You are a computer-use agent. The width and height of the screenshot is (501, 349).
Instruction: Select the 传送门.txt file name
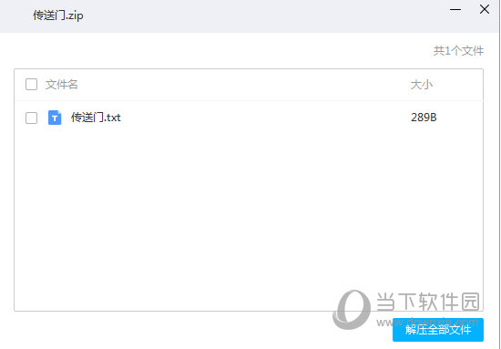(96, 118)
